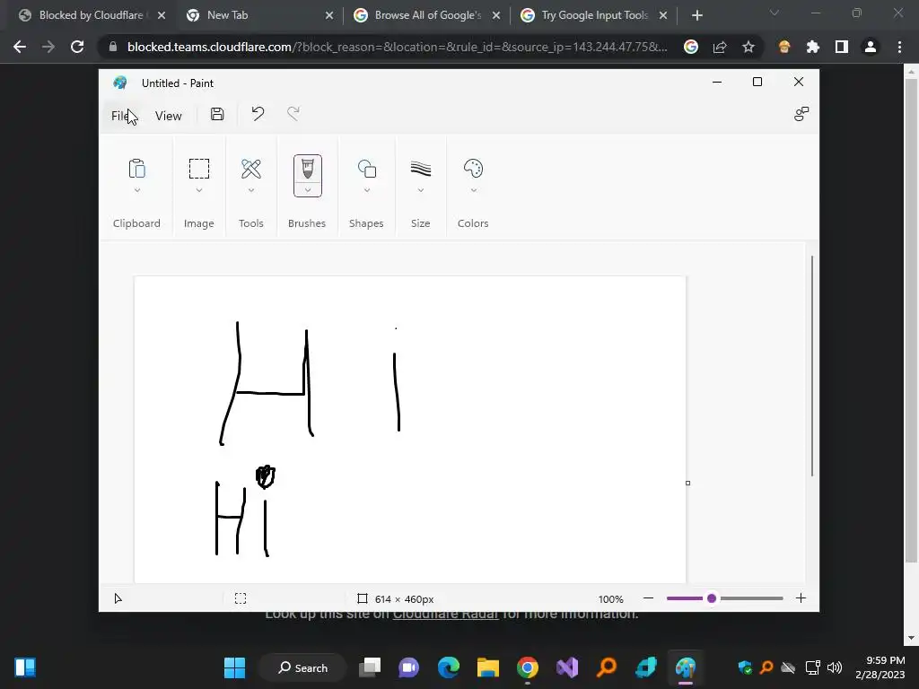Click the Cloudflare Radar link
Screen dimensions: 919x689
point(445,615)
